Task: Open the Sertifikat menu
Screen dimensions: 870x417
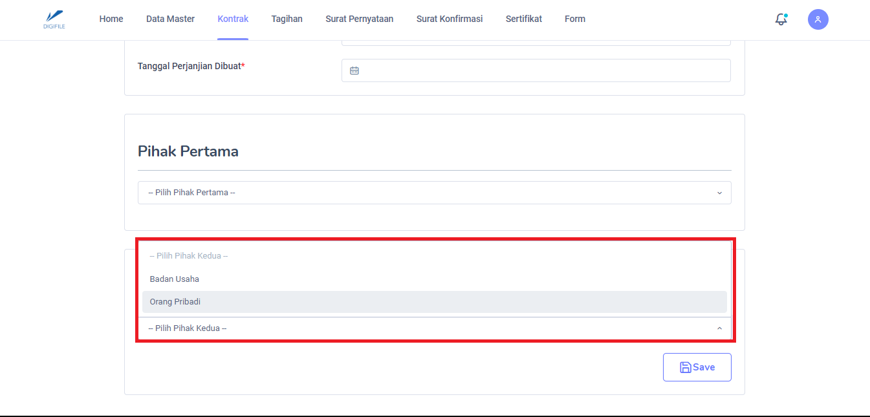Action: click(x=523, y=19)
